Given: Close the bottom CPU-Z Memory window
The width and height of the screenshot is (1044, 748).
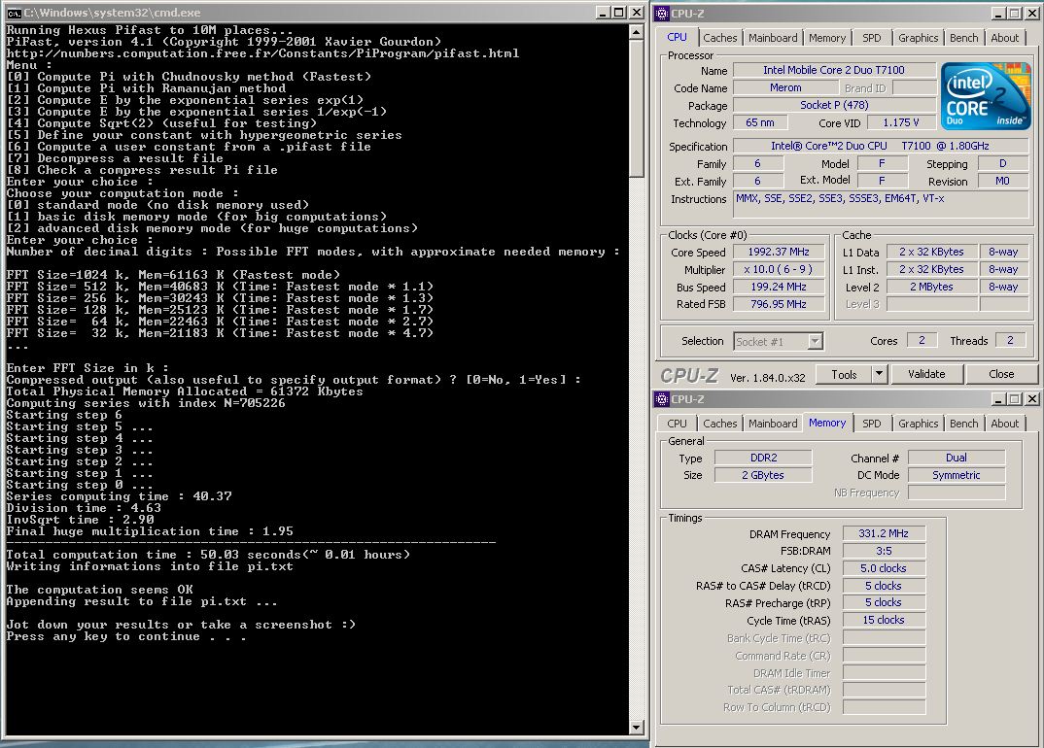Looking at the screenshot, I should [1031, 399].
